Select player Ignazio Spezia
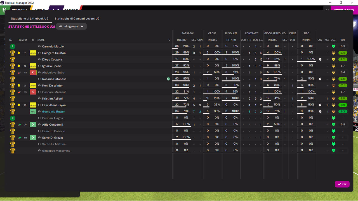358x201 pixels. click(52, 66)
